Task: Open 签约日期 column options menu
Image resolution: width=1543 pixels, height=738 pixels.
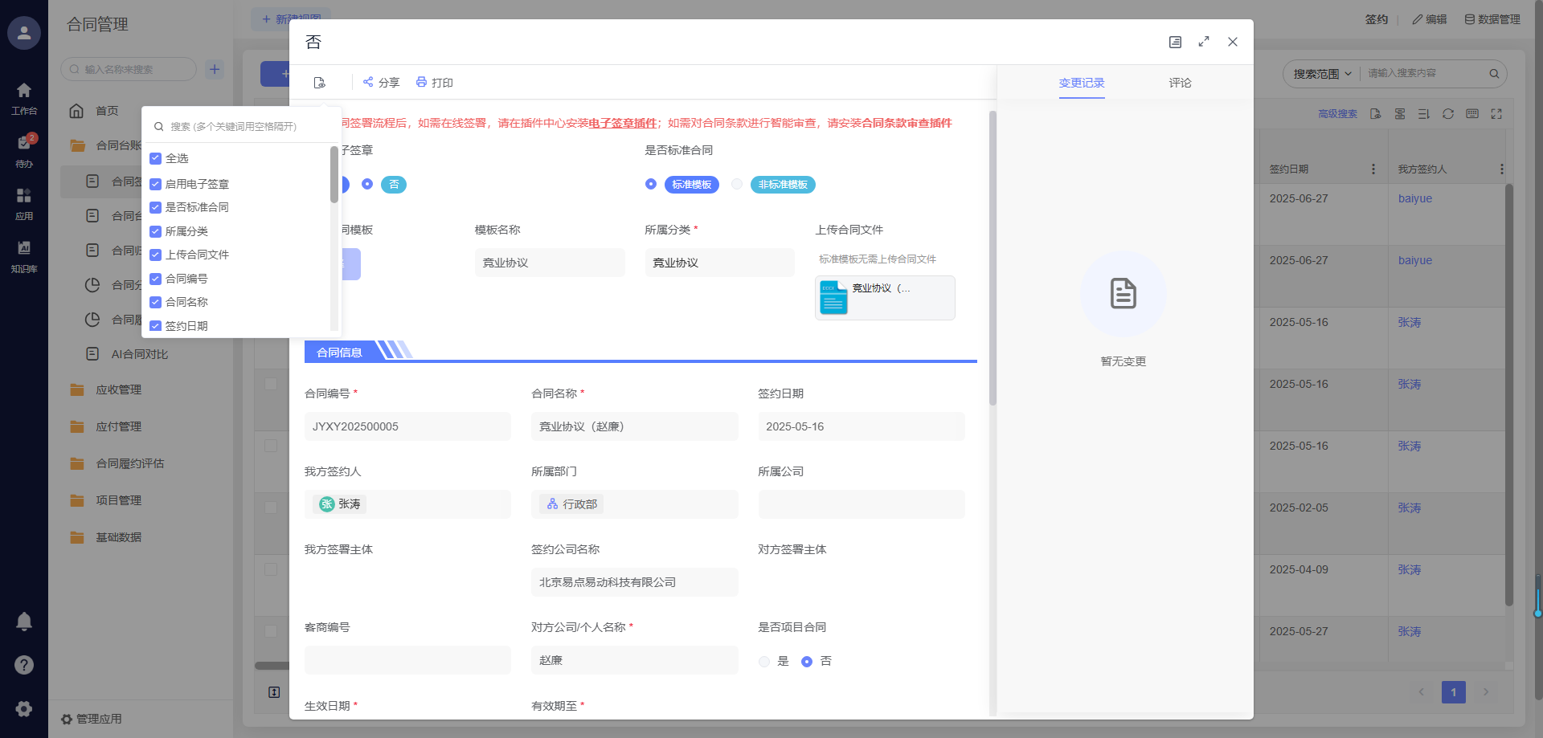Action: [1373, 169]
